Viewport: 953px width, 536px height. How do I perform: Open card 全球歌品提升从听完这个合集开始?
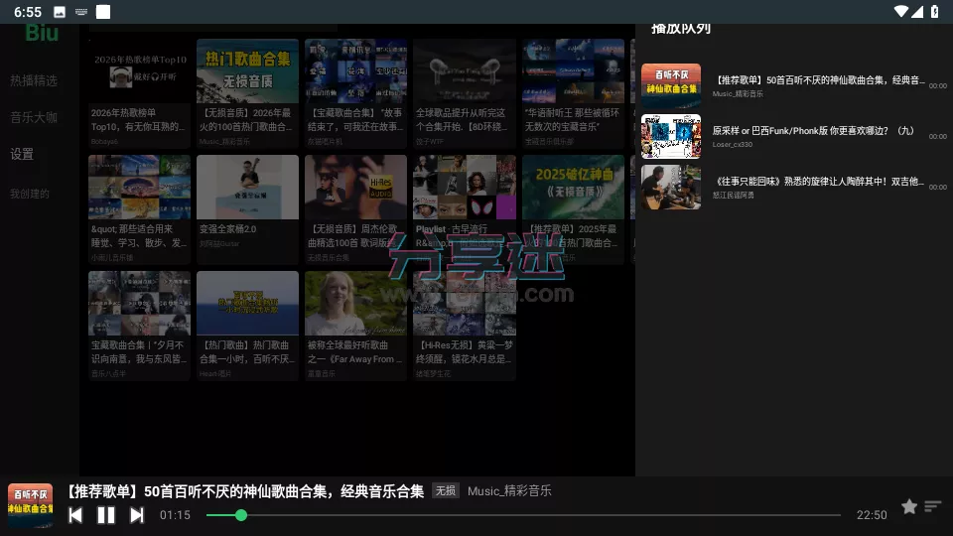pyautogui.click(x=465, y=93)
